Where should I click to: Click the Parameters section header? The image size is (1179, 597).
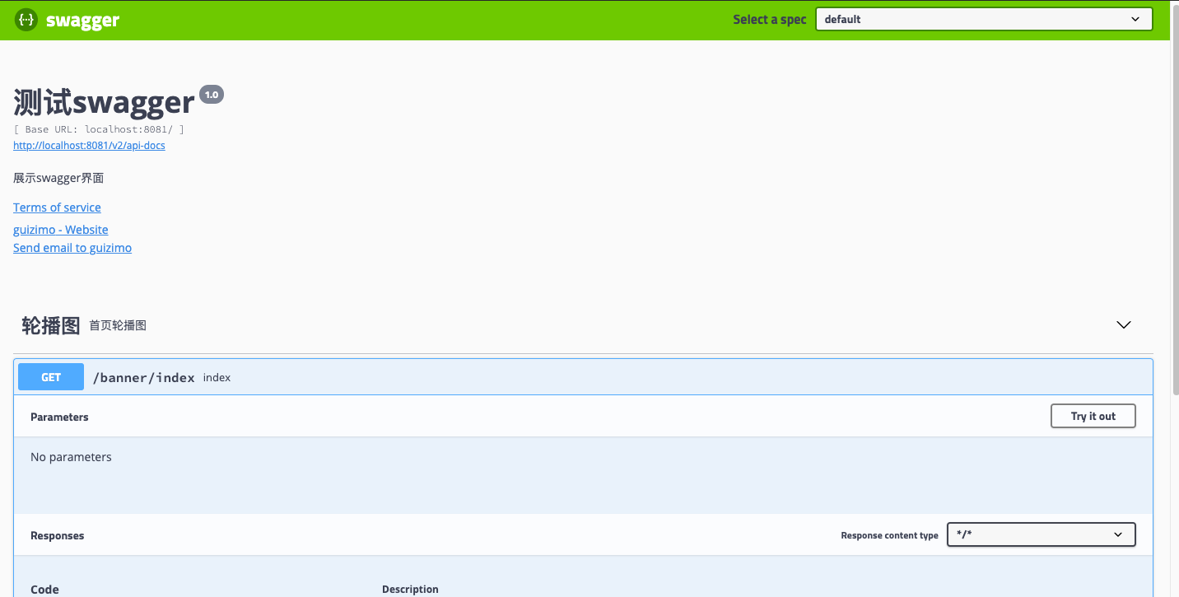[59, 417]
